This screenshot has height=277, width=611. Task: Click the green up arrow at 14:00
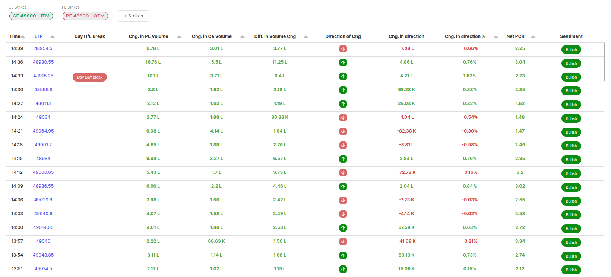click(343, 228)
